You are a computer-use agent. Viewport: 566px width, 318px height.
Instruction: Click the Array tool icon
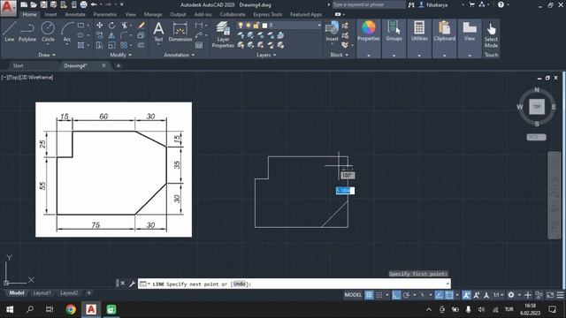[x=124, y=45]
